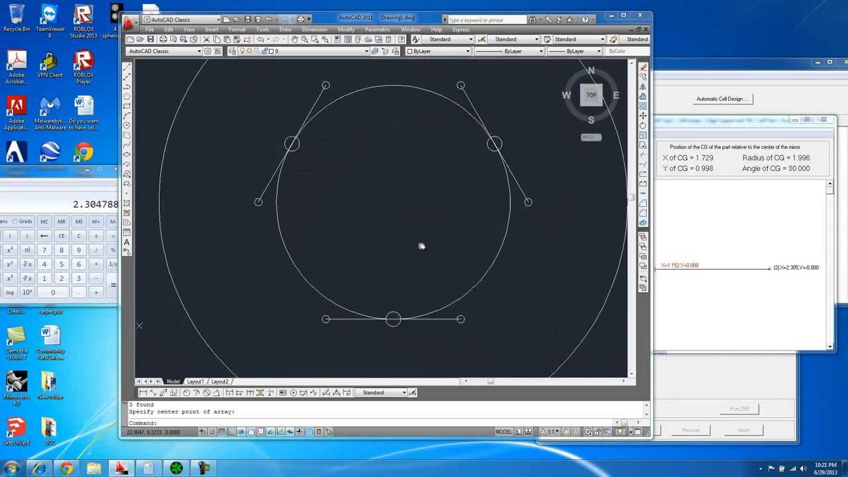Select the Rectangle draw tool

point(127,106)
